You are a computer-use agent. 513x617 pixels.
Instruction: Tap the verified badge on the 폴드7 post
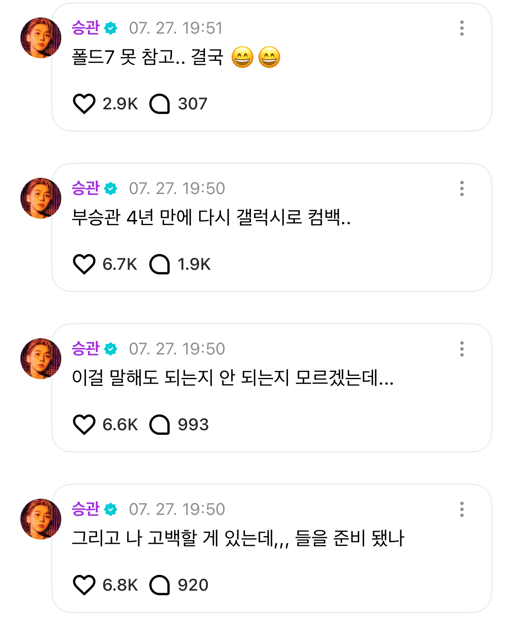(111, 28)
